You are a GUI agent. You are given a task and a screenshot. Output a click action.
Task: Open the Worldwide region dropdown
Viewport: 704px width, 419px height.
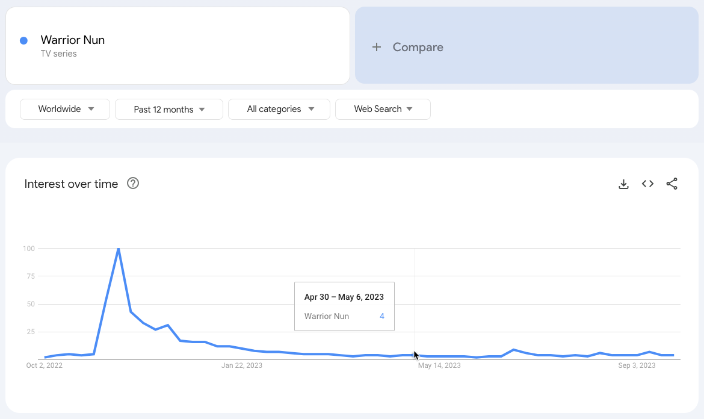click(x=65, y=109)
